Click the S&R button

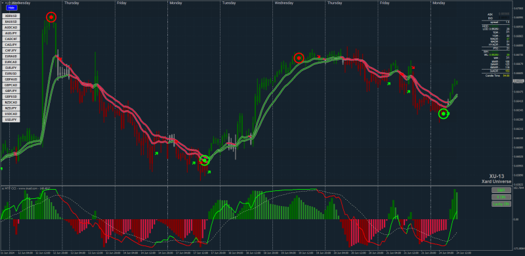[x=501, y=190]
